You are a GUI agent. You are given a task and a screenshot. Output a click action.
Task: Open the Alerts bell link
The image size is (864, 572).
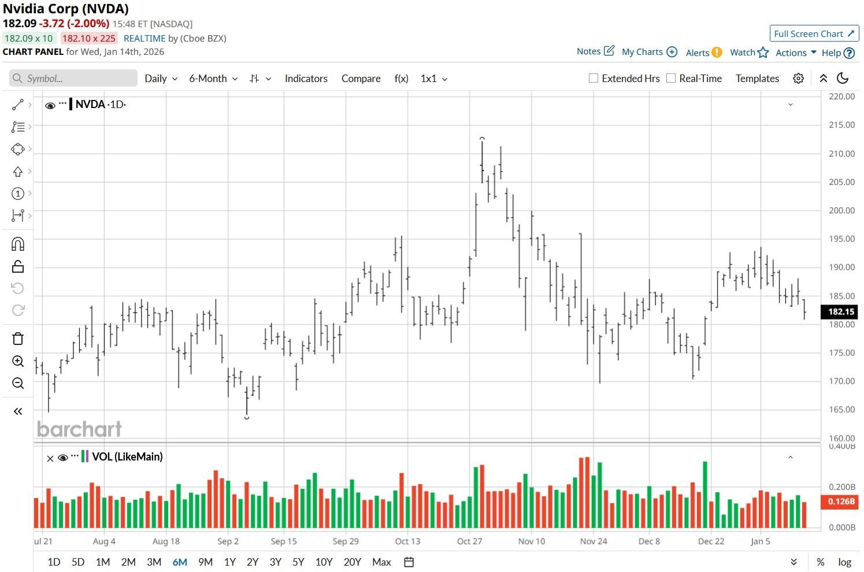(704, 53)
